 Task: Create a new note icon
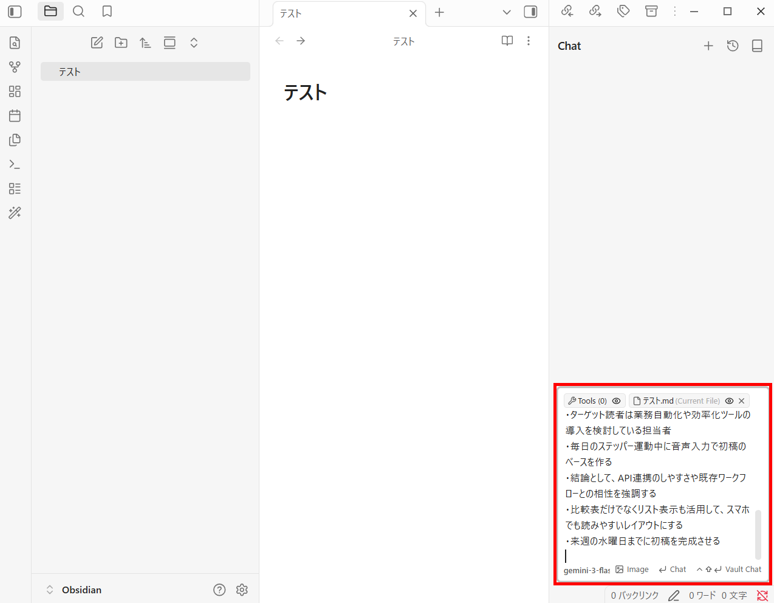(x=97, y=43)
